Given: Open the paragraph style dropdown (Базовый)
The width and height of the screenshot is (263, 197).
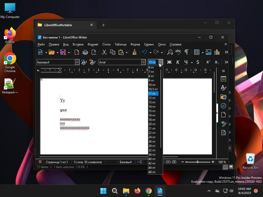Looking at the screenshot, I should click(77, 62).
